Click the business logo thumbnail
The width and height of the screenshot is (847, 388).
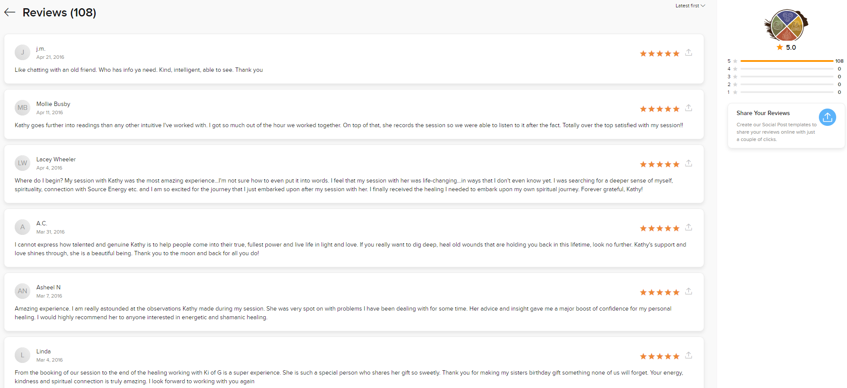tap(786, 25)
